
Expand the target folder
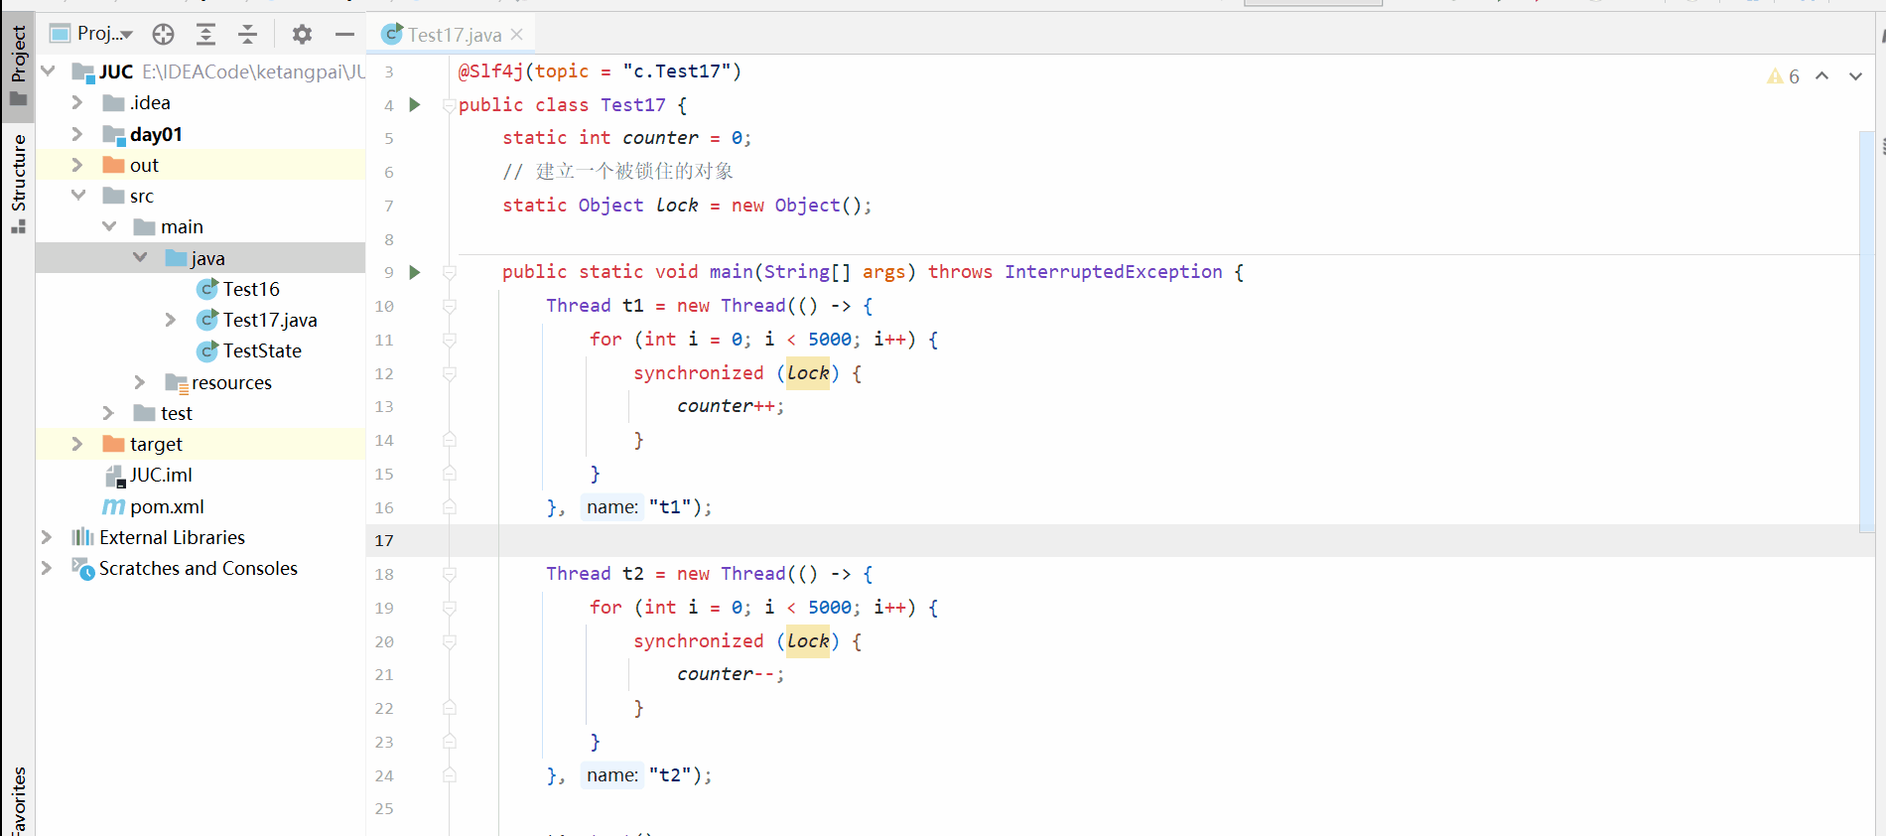pos(77,444)
